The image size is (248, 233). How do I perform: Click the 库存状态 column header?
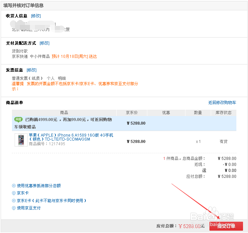coord(223,113)
